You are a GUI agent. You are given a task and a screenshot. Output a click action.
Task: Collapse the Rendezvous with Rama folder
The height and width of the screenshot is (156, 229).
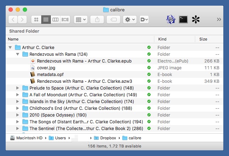[x=17, y=54]
